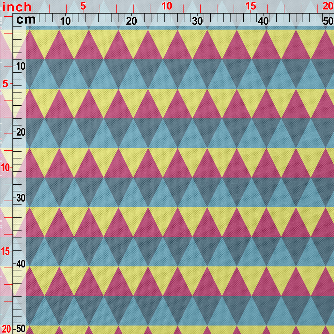Click black "40" on horizontal cm ruler
Image resolution: width=334 pixels, height=334 pixels.
[x=263, y=21]
